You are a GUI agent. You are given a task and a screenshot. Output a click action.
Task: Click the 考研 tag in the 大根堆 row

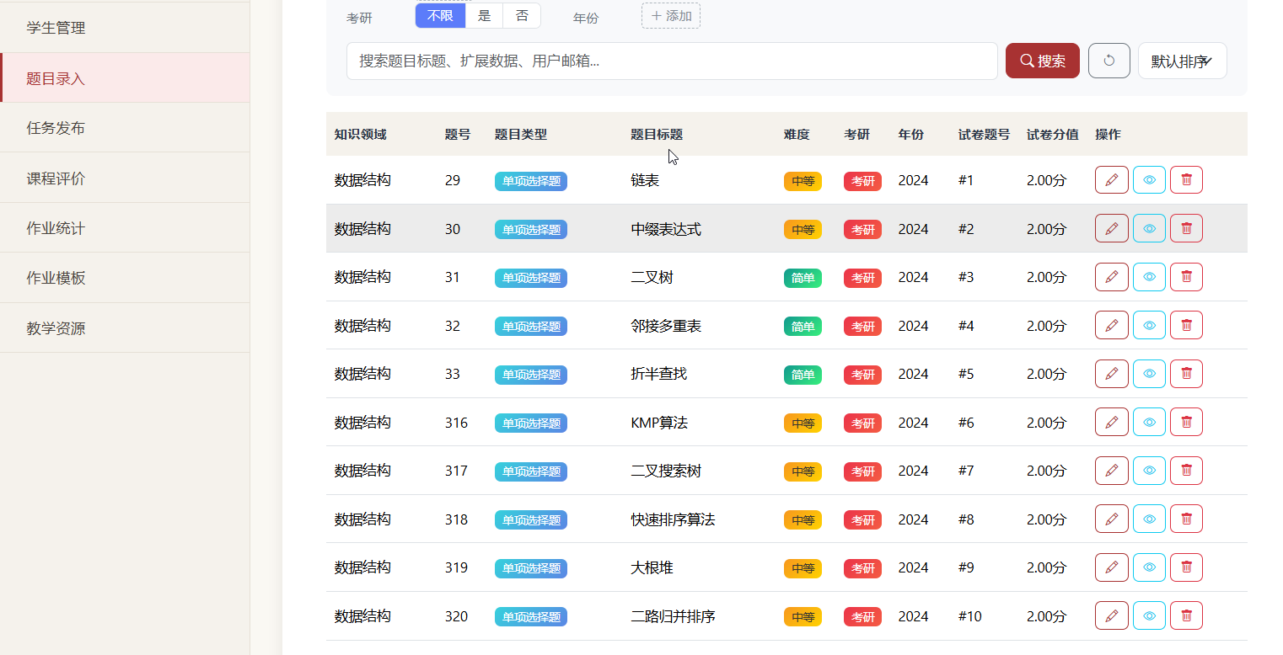tap(862, 568)
